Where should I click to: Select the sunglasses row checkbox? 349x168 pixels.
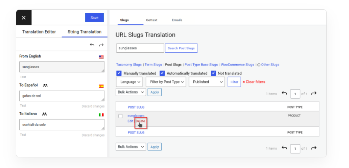coord(120,116)
